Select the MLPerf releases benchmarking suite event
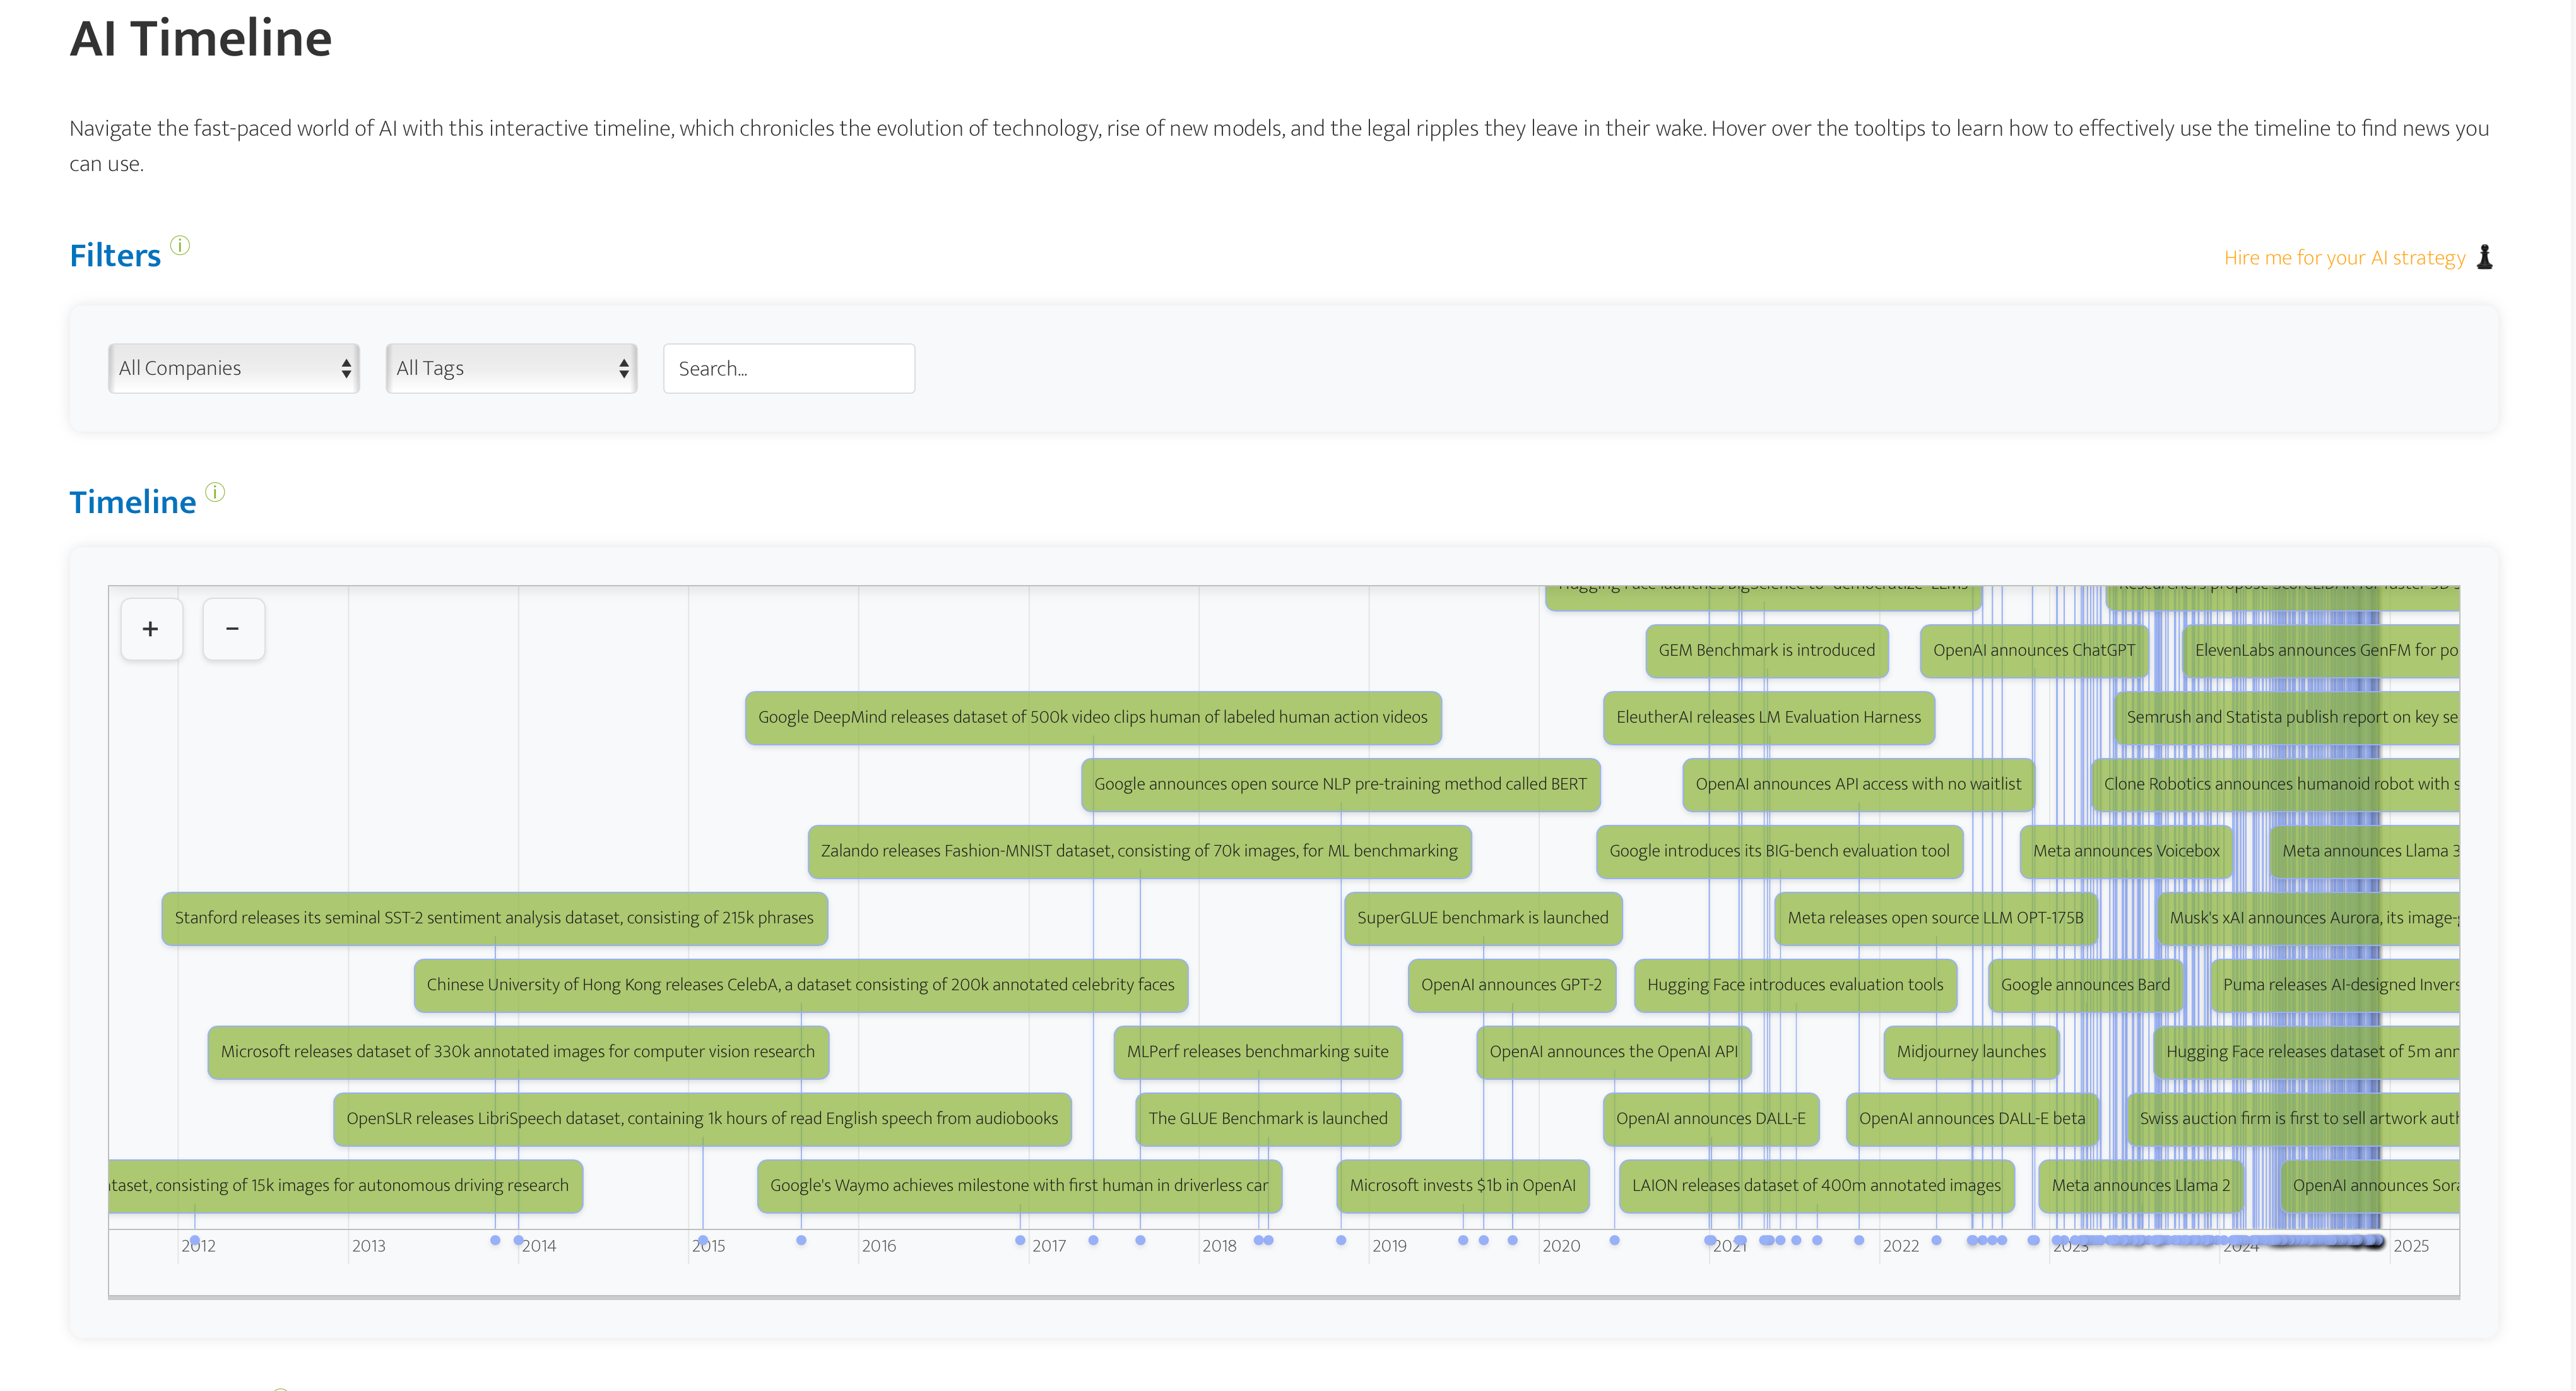This screenshot has width=2576, height=1391. [1257, 1052]
